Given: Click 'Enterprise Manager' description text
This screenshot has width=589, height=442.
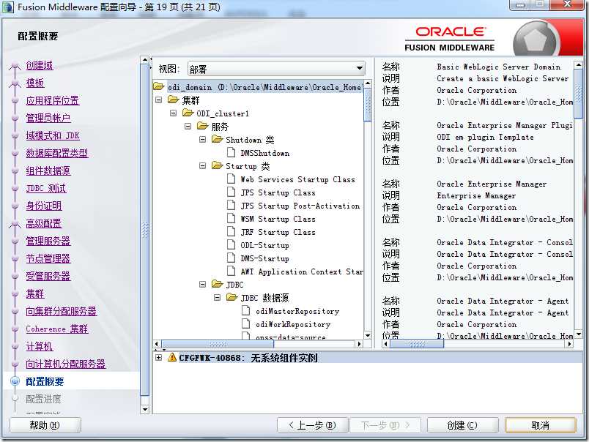Looking at the screenshot, I should [x=476, y=195].
